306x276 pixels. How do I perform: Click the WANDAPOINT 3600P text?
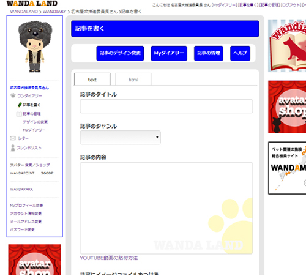pos(32,173)
